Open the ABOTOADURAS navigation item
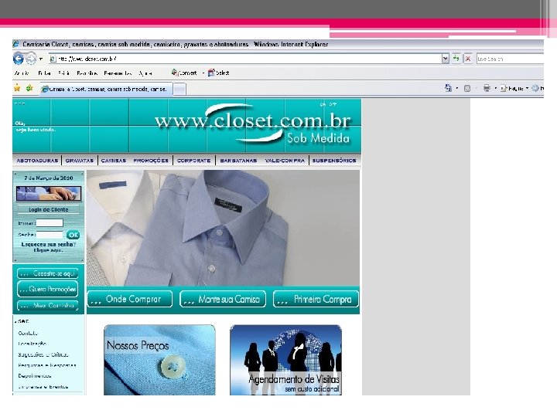Viewport: 557px width, 417px height. (37, 161)
